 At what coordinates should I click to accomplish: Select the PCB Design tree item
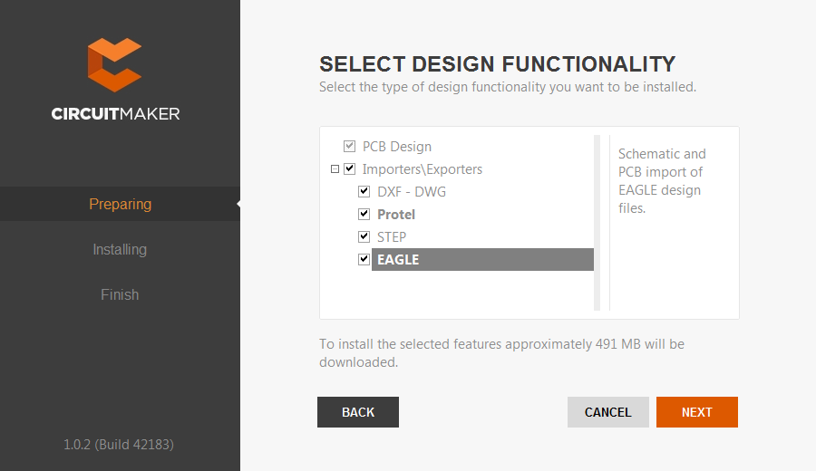[x=397, y=147]
